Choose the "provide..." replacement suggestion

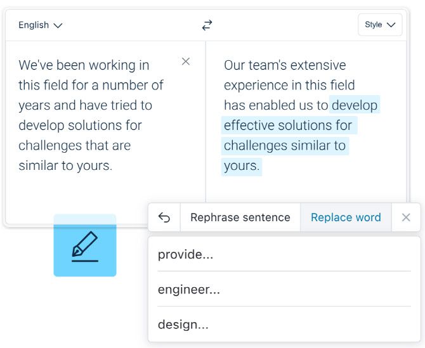186,255
